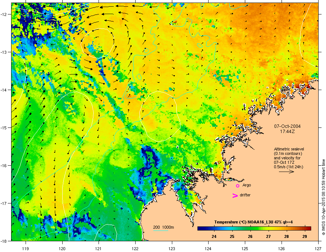Click the longitude axis label 123

tap(172, 248)
